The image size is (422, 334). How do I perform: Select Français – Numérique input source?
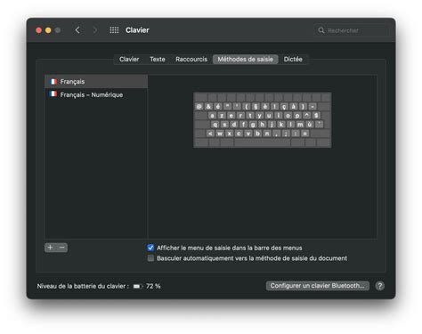(96, 94)
